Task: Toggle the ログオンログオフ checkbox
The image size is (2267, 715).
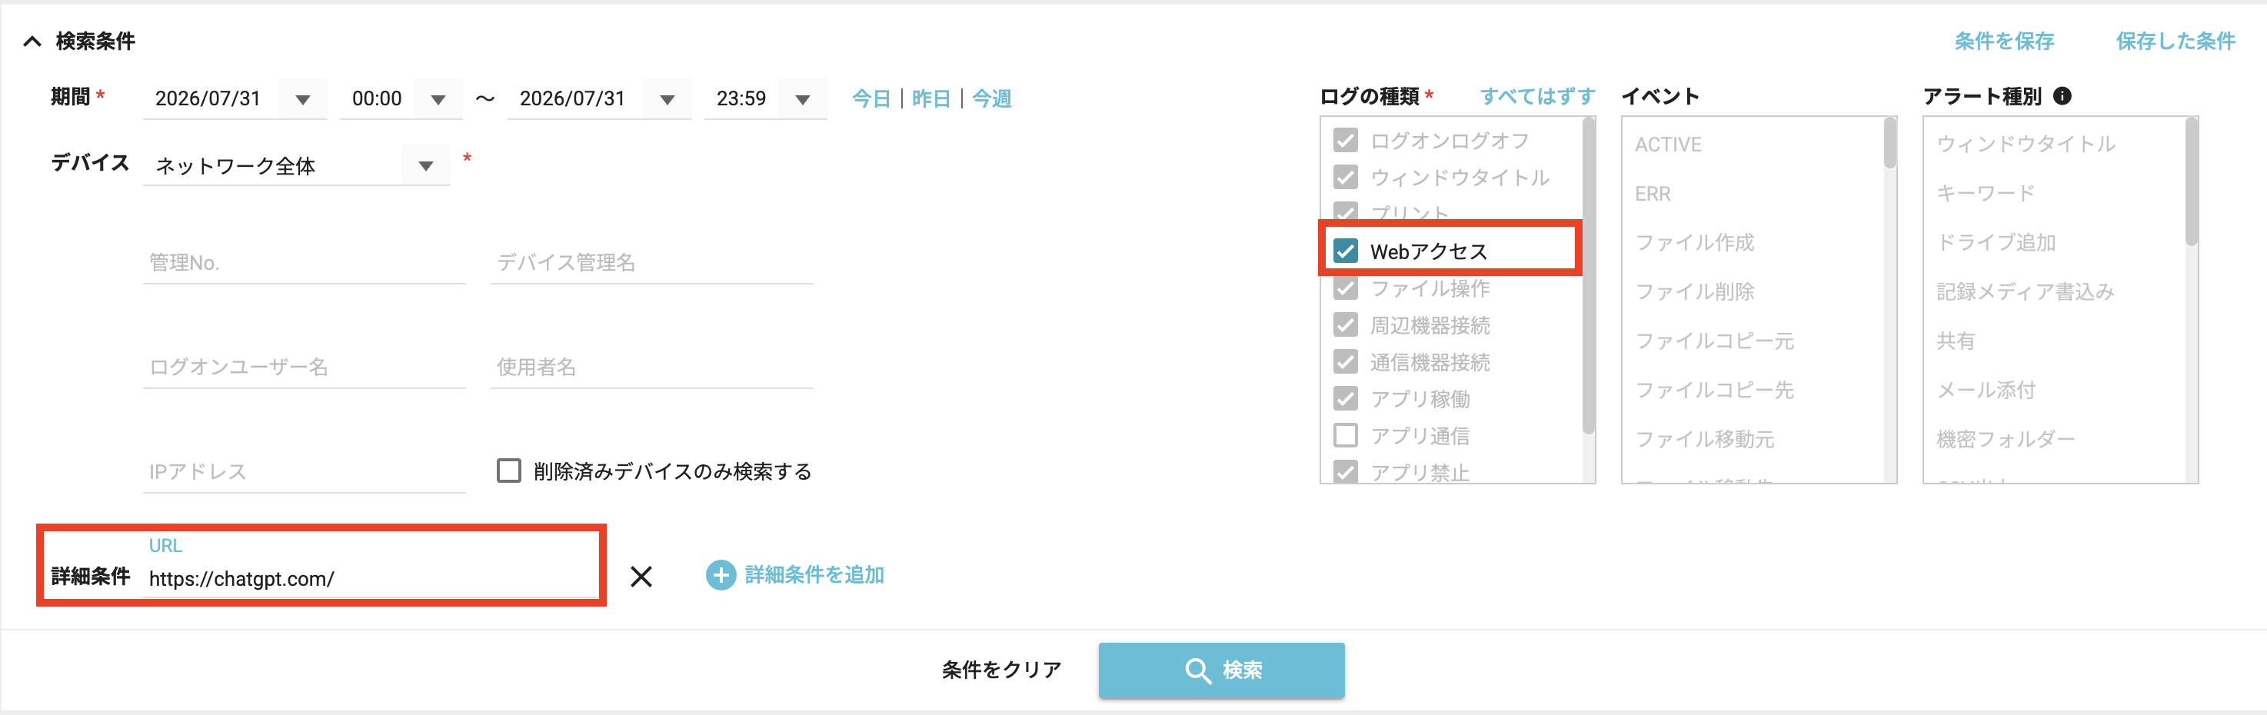Action: (1346, 140)
